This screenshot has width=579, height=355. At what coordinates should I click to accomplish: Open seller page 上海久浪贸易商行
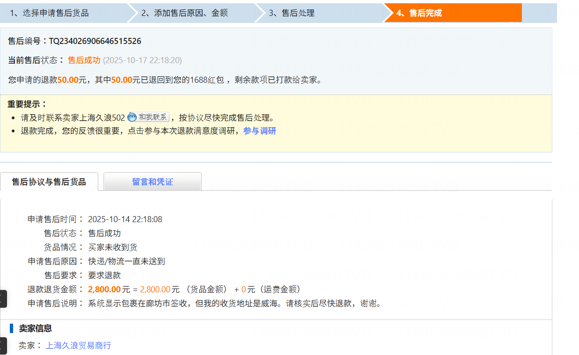pyautogui.click(x=78, y=346)
